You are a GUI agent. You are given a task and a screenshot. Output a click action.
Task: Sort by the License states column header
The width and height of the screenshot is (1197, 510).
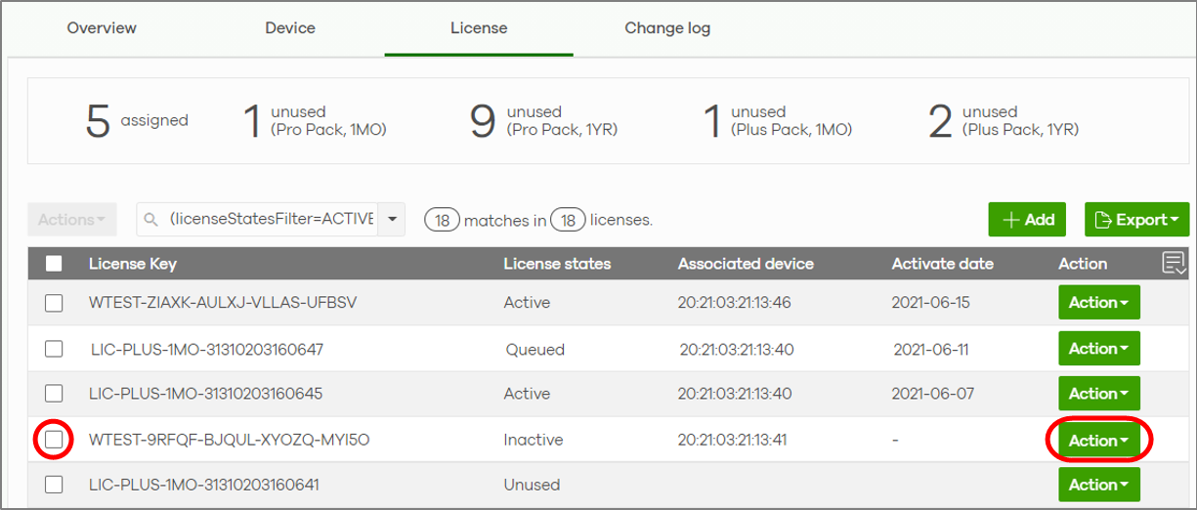(557, 264)
